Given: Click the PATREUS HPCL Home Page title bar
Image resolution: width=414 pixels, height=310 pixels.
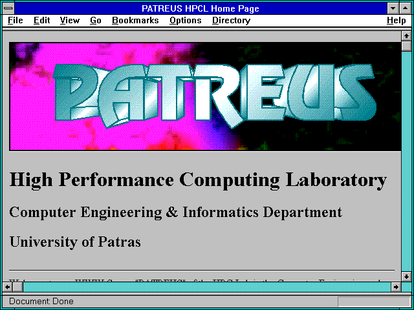Looking at the screenshot, I should 201,8.
